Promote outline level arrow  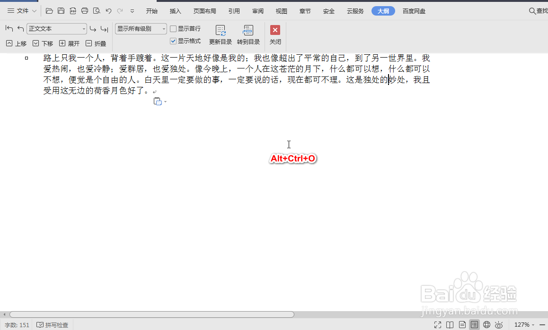[x=21, y=29]
